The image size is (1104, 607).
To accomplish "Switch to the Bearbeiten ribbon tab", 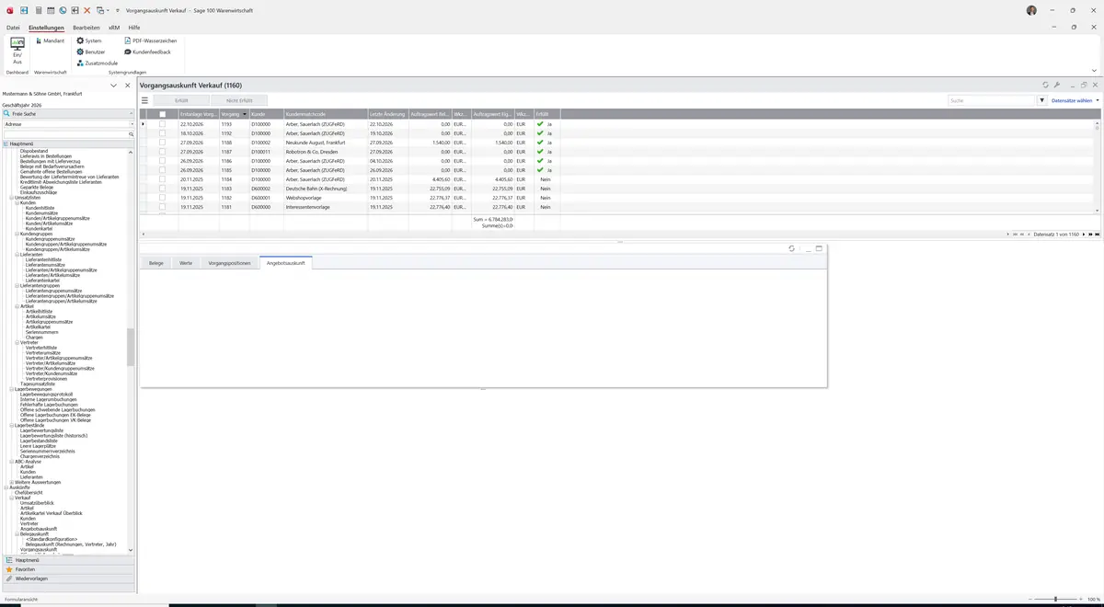I will (86, 28).
